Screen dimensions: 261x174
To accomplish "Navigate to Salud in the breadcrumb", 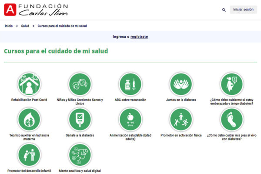I will tap(25, 26).
